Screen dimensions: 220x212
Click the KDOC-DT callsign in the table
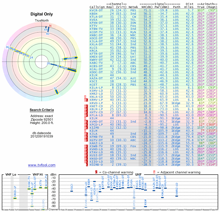click(96, 72)
